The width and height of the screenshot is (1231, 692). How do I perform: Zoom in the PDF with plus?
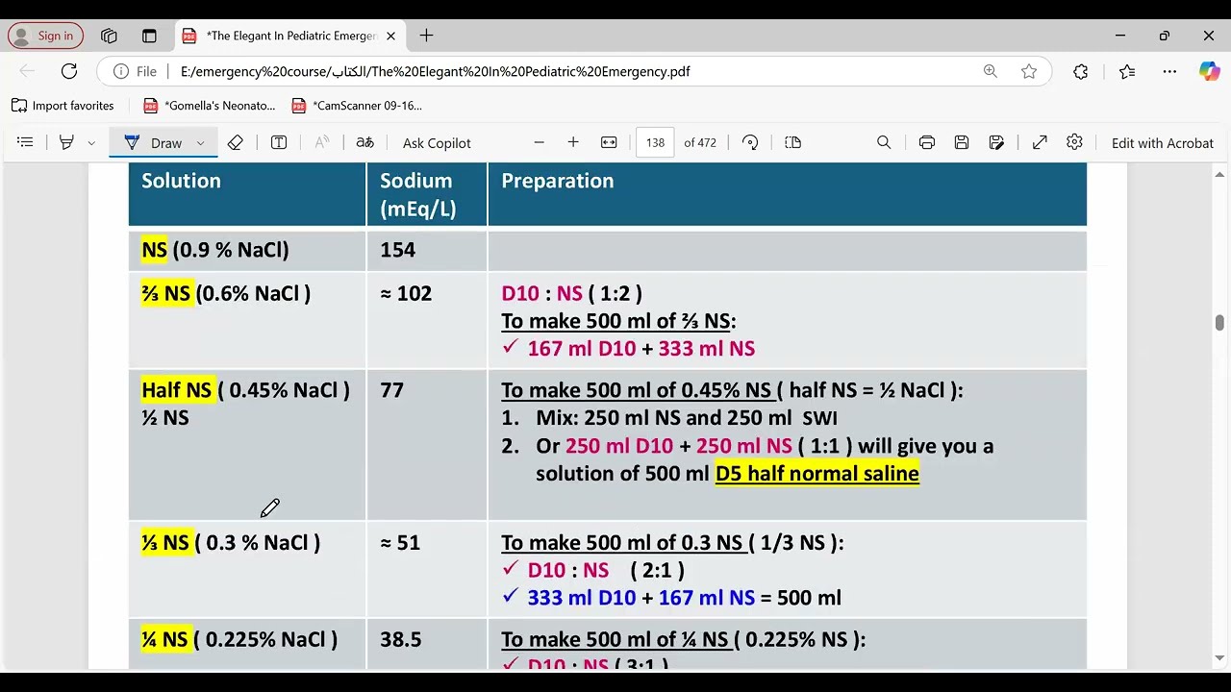click(x=573, y=142)
